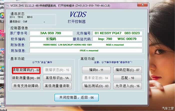Click the 读取故障码(F) - 02 button
175x111 pixels.
26,70
